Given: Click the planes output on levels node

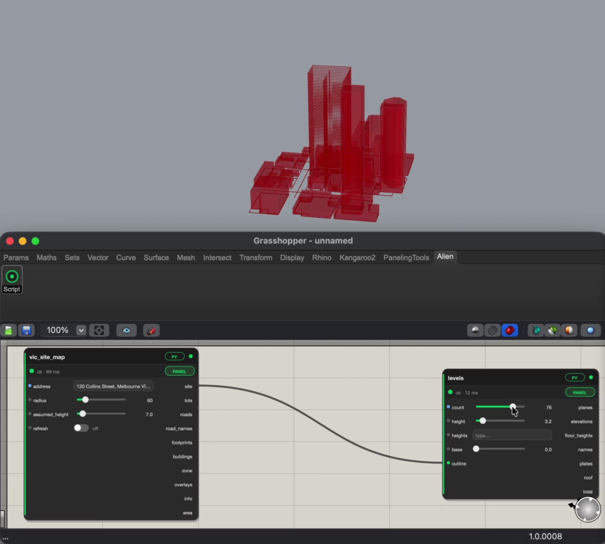Looking at the screenshot, I should [585, 407].
